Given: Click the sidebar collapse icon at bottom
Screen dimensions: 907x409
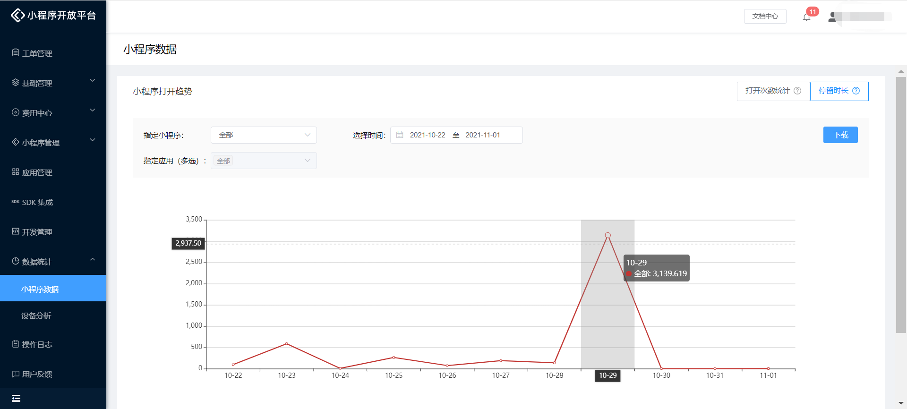Looking at the screenshot, I should pyautogui.click(x=16, y=398).
